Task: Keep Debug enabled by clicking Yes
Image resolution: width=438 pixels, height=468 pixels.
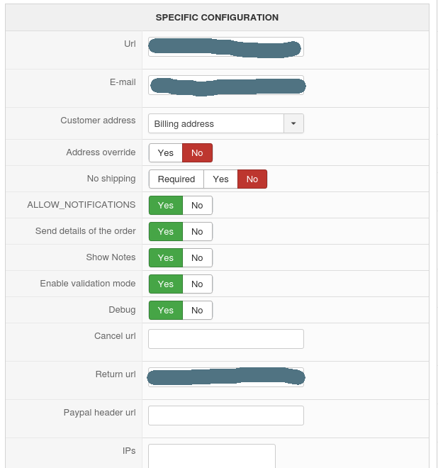Action: [x=166, y=311]
